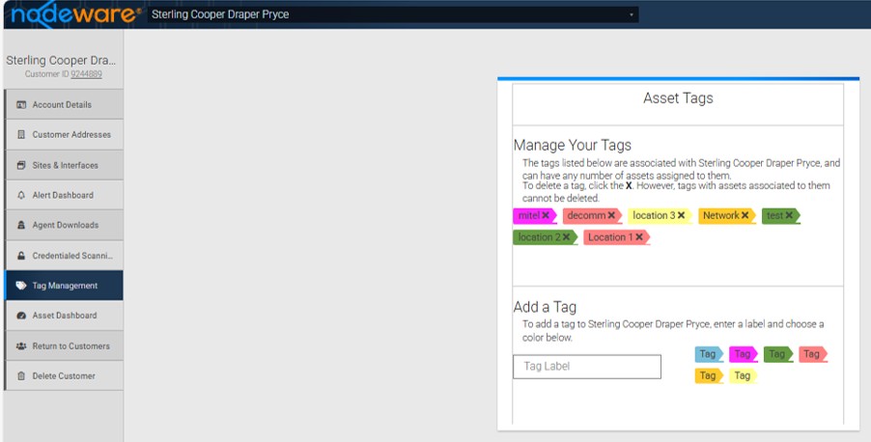Remove the location 3 tag via X
871x442 pixels.
[681, 215]
